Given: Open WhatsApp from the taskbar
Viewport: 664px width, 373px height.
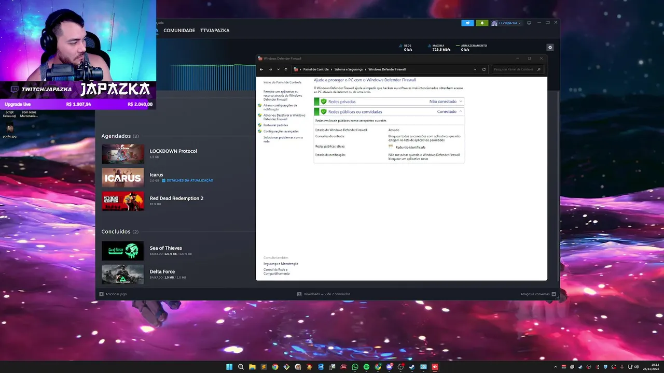Looking at the screenshot, I should [x=355, y=367].
